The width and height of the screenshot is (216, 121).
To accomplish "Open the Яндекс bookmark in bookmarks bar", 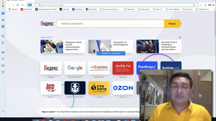I will [x=13, y=9].
